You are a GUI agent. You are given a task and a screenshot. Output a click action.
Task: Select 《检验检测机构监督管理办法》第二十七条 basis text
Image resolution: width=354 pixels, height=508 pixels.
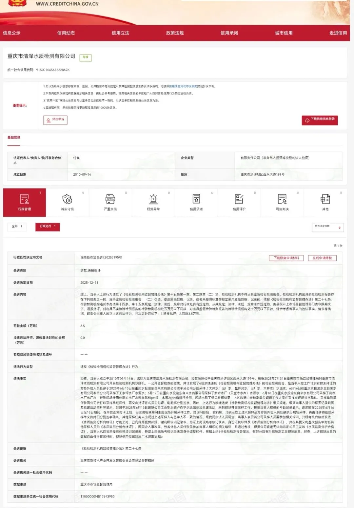(x=111, y=449)
